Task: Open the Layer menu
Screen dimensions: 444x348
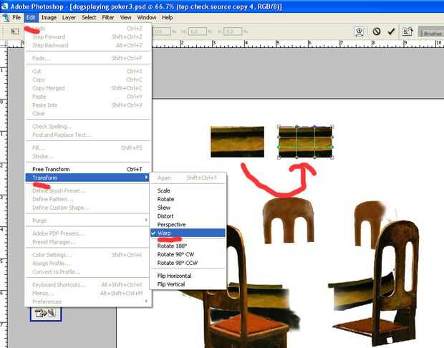Action: tap(69, 18)
